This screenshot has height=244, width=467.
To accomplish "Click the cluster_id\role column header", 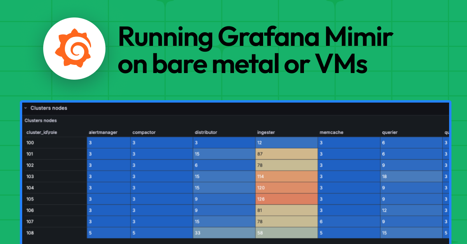I will tap(42, 132).
